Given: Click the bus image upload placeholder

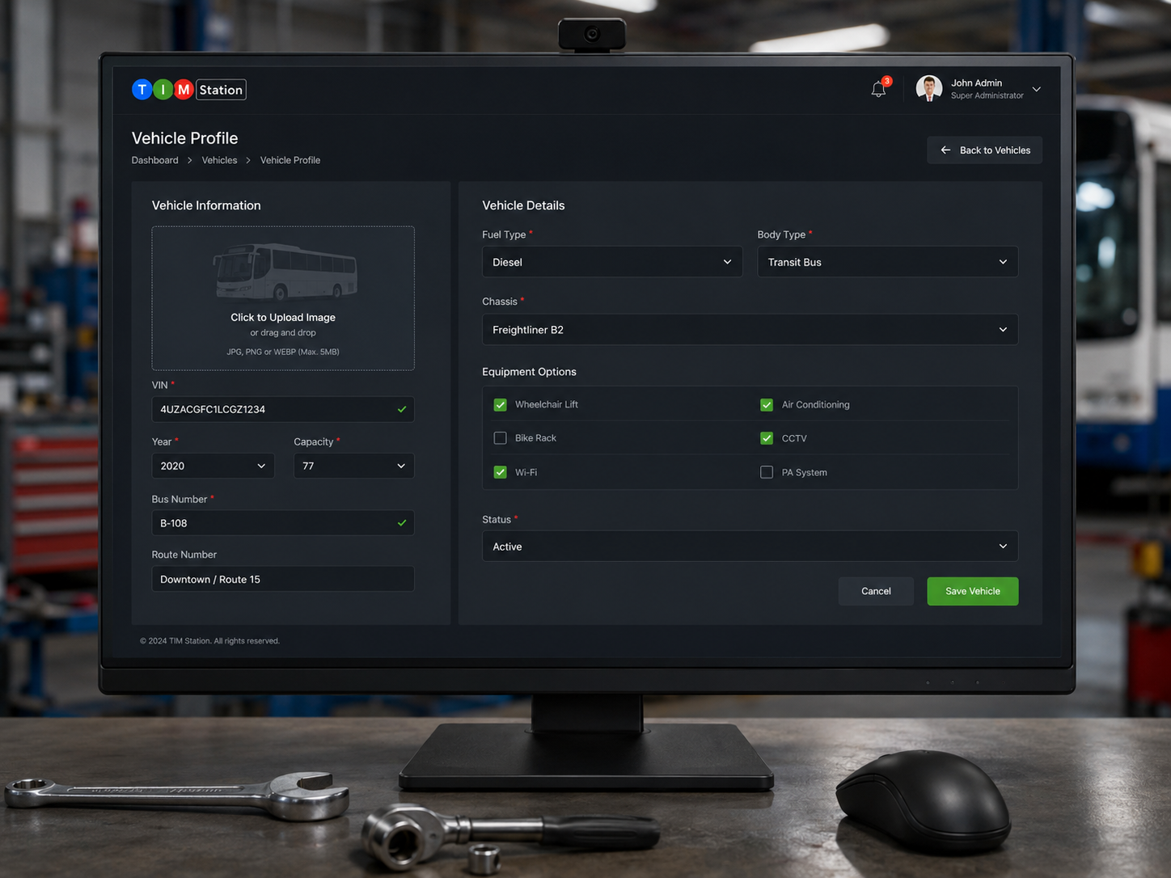Looking at the screenshot, I should [283, 298].
